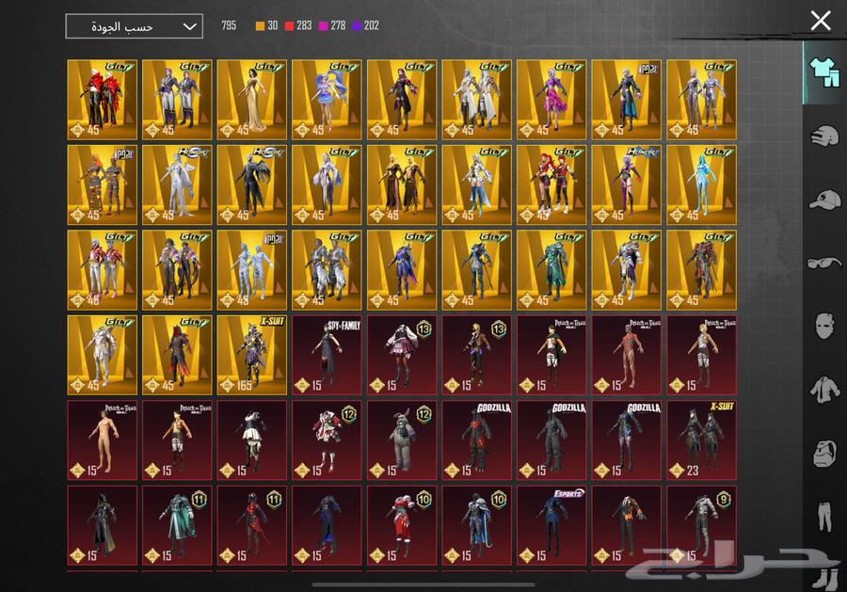
Task: Select the blue knight outfit badge 10
Action: click(477, 525)
